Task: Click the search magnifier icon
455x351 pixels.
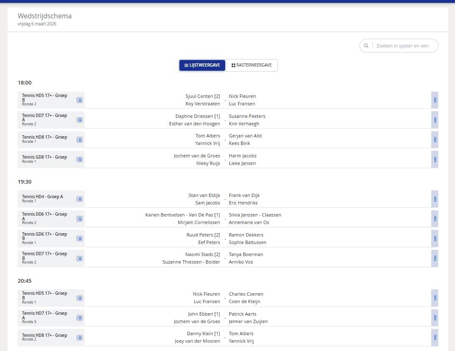Action: click(x=366, y=46)
